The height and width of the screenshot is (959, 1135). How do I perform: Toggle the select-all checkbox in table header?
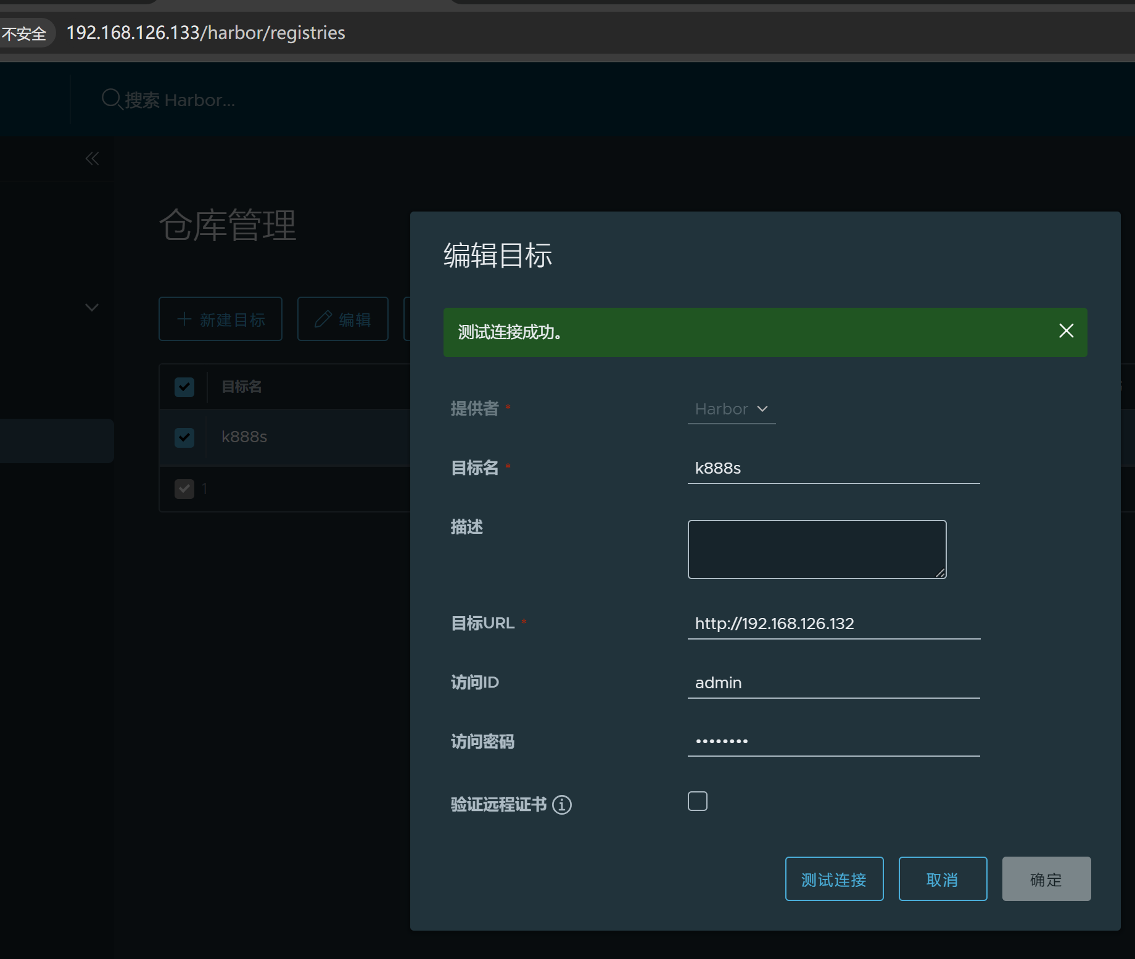(x=184, y=387)
